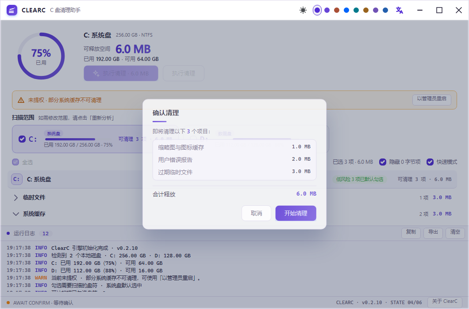The image size is (469, 309).
Task: Click the purple 执行清理 · 6.0 MB button
Action: [121, 73]
